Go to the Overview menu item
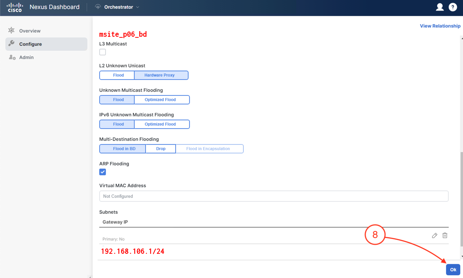 pos(30,31)
